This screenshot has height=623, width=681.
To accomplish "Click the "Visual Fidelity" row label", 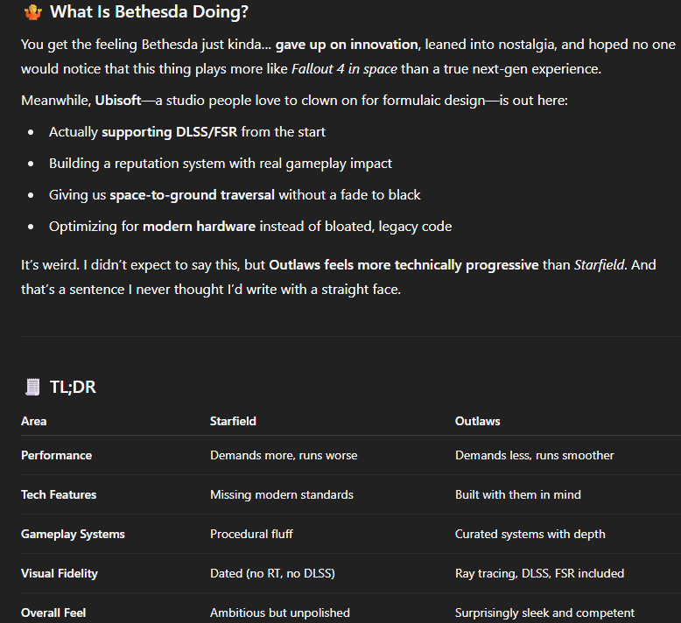I will [x=60, y=573].
